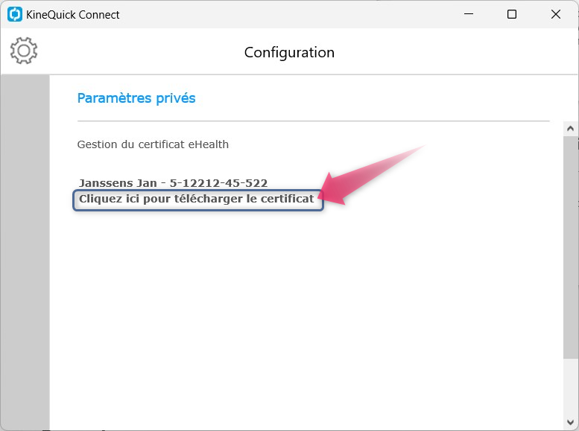Click the gray left sidebar panel
This screenshot has width=579, height=431.
25,252
